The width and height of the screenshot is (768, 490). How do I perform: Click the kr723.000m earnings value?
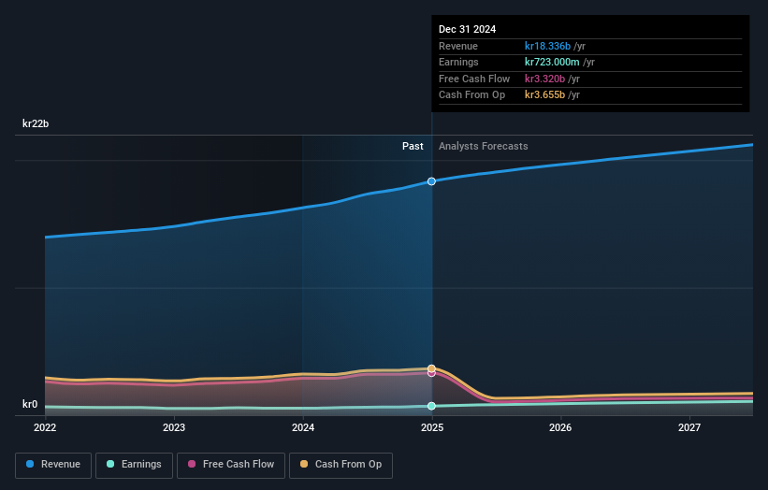tap(552, 62)
